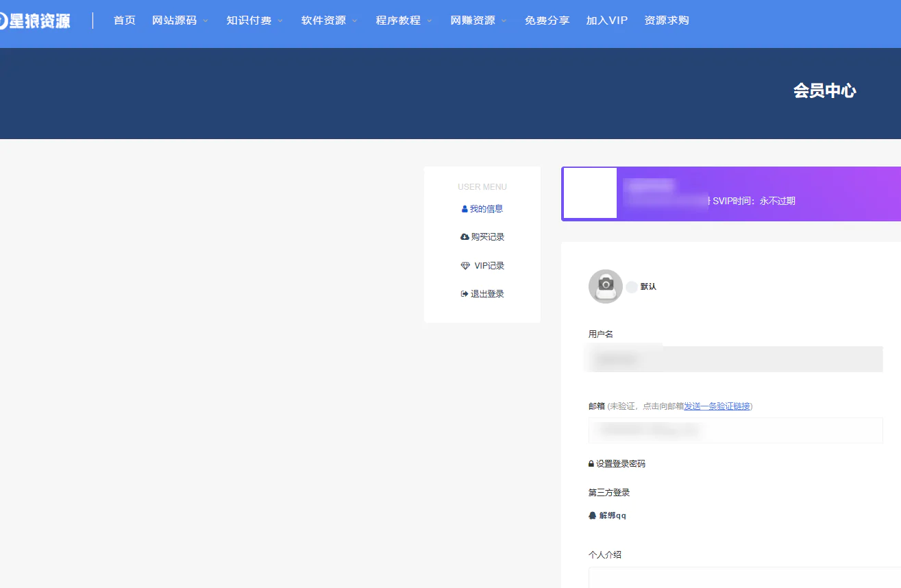Screen dimensions: 901x588
Task: Click the USER MENU label
Action: (482, 187)
